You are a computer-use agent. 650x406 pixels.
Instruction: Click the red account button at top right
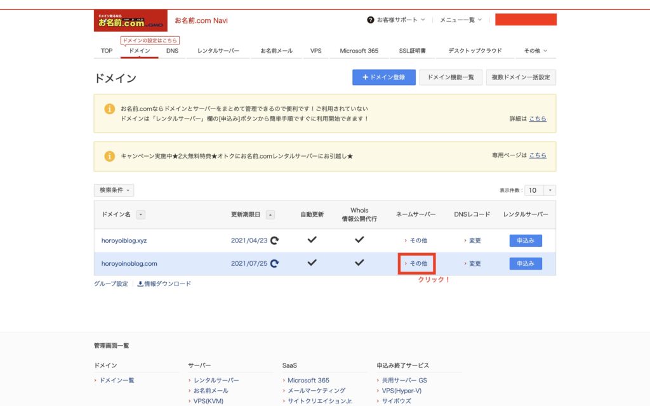pos(526,20)
